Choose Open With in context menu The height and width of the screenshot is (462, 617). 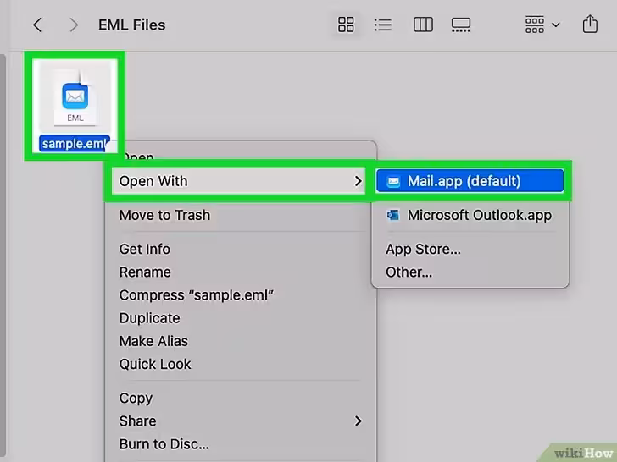tap(238, 181)
